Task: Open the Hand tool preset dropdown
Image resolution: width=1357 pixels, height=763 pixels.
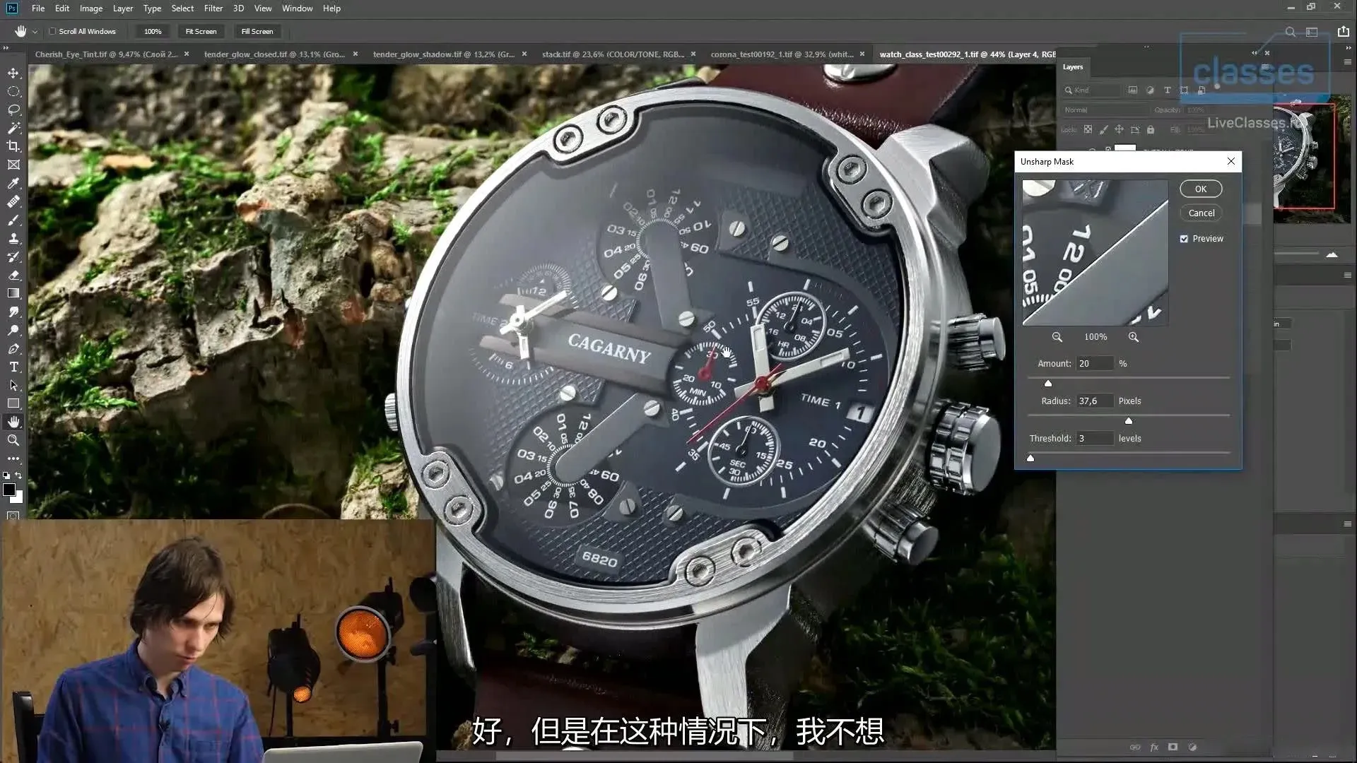Action: (35, 32)
